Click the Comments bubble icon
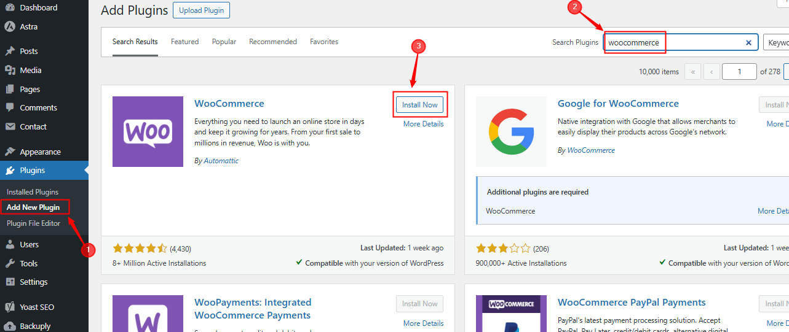 coord(10,108)
